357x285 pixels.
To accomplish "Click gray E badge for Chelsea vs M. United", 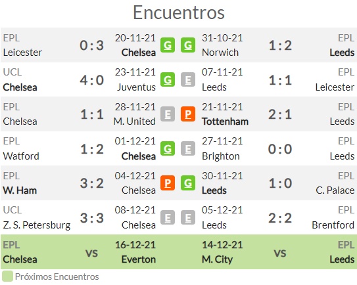I will 168,114.
